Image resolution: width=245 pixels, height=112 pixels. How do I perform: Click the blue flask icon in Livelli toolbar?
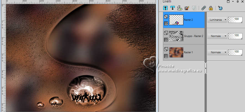point(220,8)
